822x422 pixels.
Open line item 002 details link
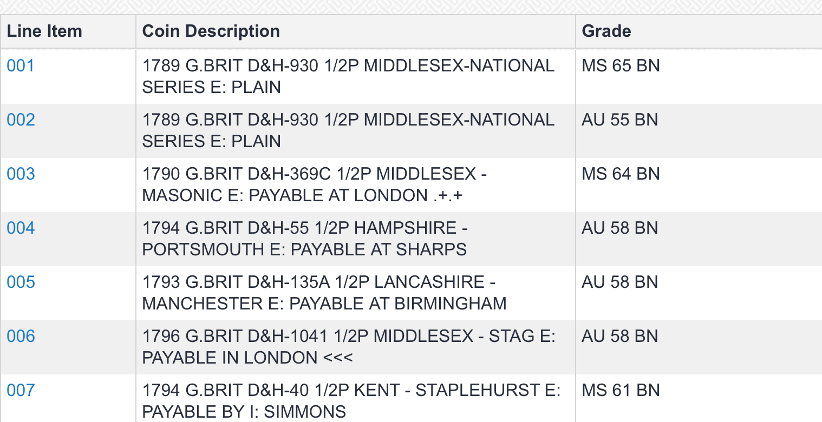pyautogui.click(x=21, y=120)
